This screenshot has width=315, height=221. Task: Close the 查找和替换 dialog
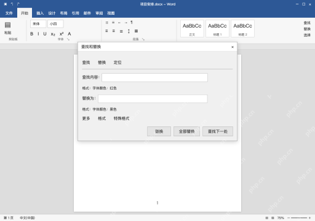pyautogui.click(x=233, y=47)
